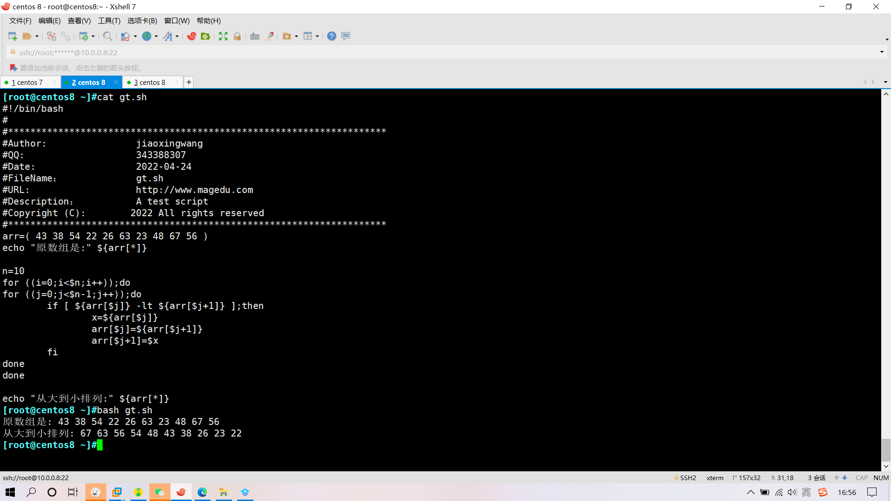Switch to the 3 centos 8 tab
The image size is (891, 501).
point(149,82)
